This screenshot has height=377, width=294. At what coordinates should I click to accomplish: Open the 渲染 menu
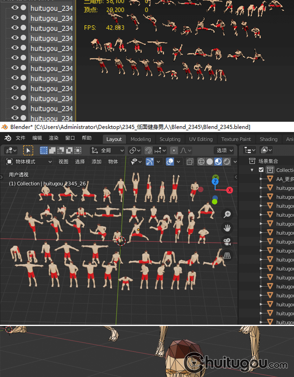click(x=54, y=138)
